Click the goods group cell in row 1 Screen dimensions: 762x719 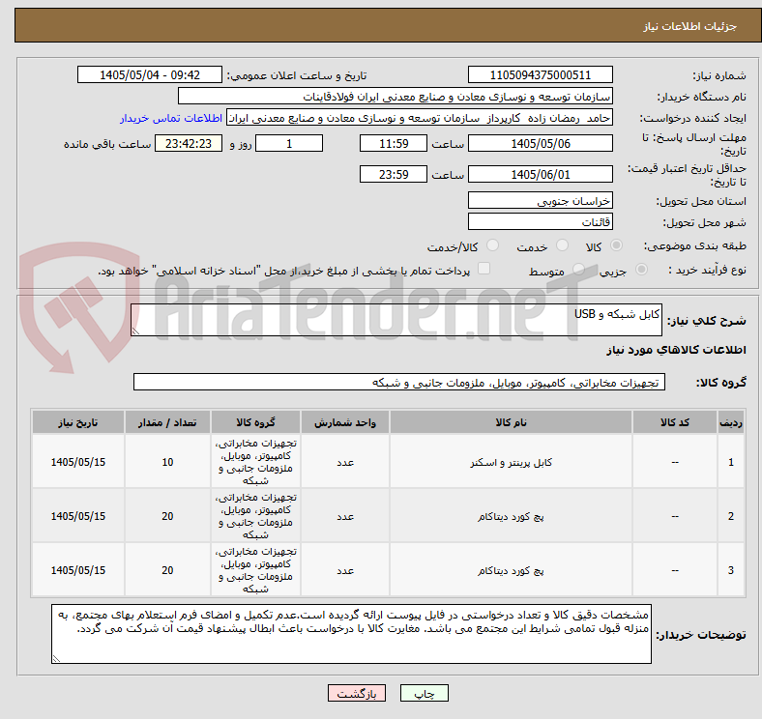pyautogui.click(x=255, y=462)
